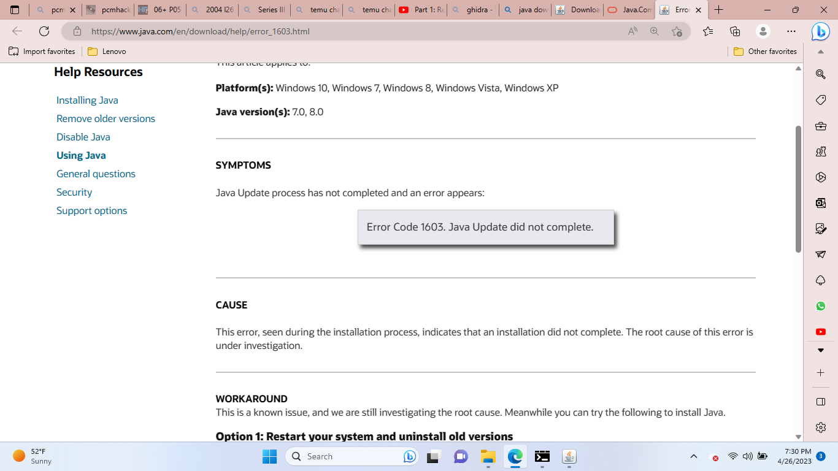Open the Installing Java help link
Screen dimensions: 838x471
pyautogui.click(x=87, y=100)
